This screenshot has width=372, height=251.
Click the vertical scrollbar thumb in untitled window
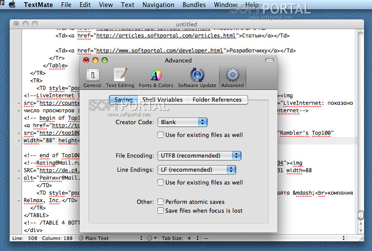click(361, 215)
